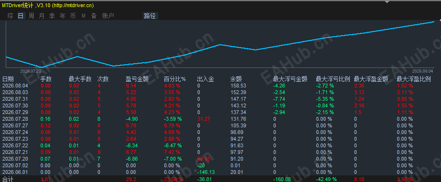
Task: Click the 手数 column header
Action: 46,79
